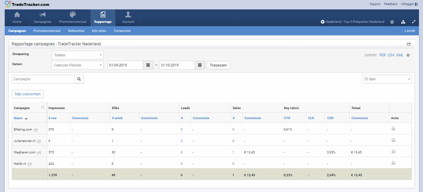This screenshot has width=423, height=192.
Task: Select Campagnes in the blue submenu
Action: click(x=17, y=31)
